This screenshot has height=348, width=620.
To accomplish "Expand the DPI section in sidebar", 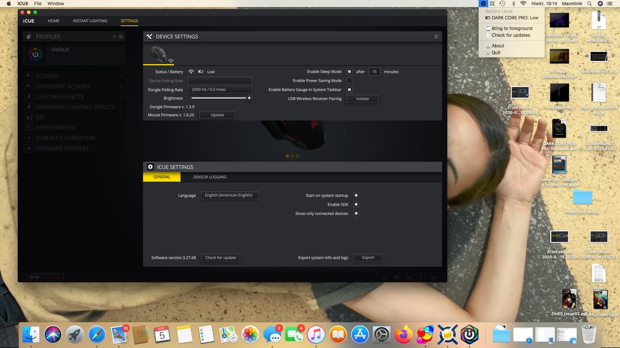I will coord(75,117).
